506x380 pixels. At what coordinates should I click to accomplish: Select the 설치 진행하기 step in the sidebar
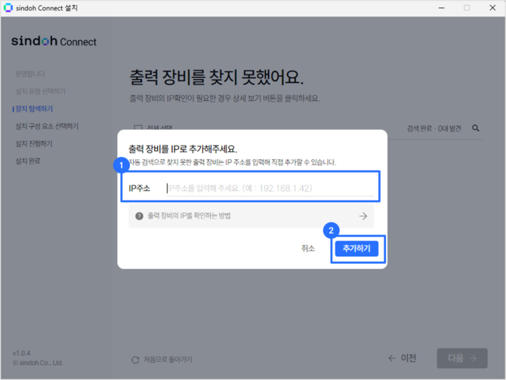(34, 143)
